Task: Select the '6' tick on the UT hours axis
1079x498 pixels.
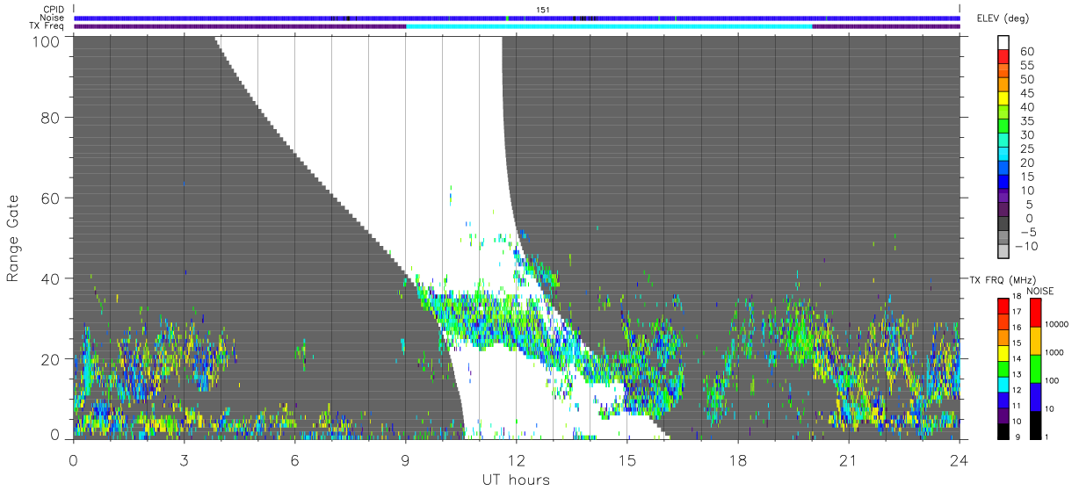Action: pyautogui.click(x=294, y=461)
